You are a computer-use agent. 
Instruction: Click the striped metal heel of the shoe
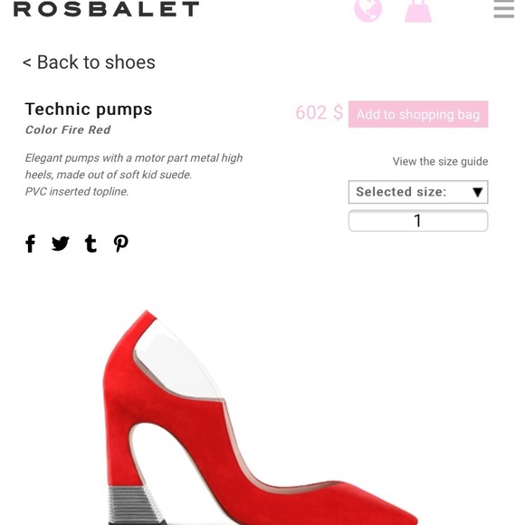tap(136, 505)
